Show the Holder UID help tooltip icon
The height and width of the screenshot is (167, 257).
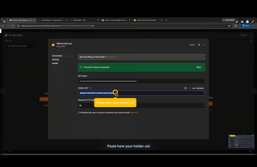tap(91, 88)
